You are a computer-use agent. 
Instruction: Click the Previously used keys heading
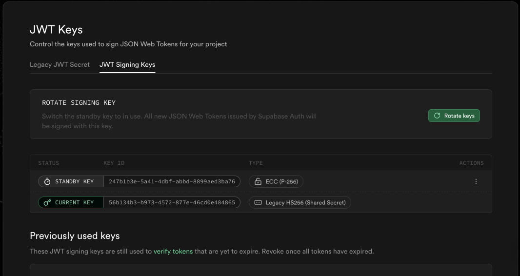point(75,236)
